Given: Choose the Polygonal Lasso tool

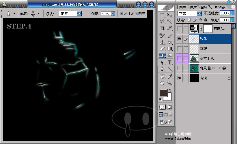Looking at the screenshot, I should click(x=162, y=21).
